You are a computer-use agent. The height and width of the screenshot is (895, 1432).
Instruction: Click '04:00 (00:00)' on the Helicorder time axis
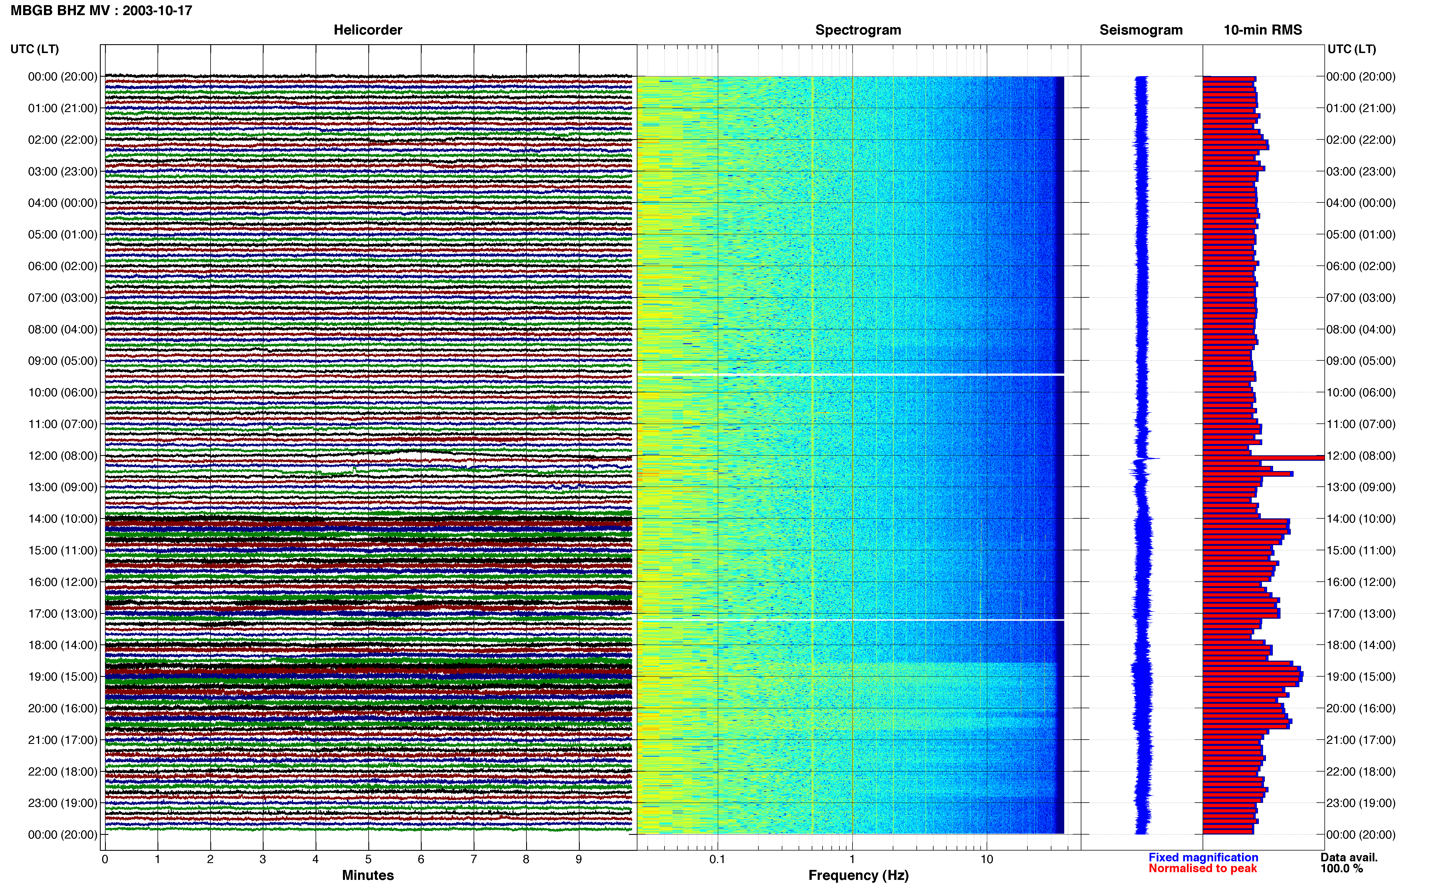[x=63, y=203]
